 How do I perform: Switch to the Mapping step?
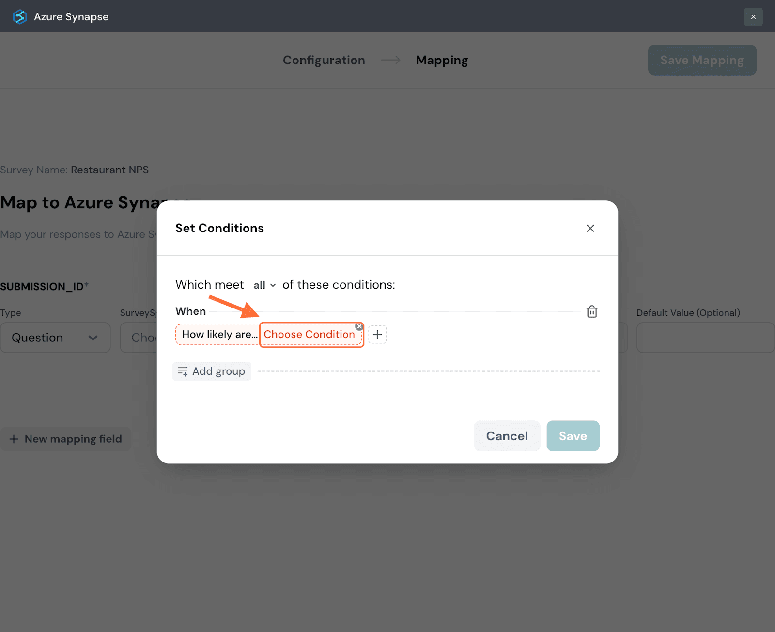[442, 60]
